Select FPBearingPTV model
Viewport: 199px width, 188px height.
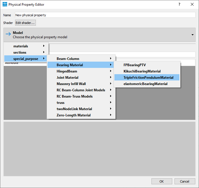pos(147,65)
